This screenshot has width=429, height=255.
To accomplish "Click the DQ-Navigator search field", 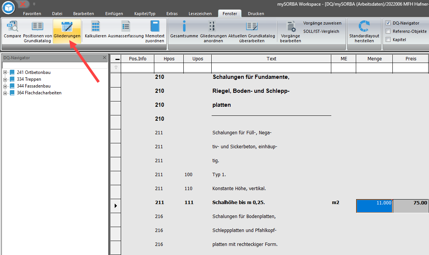I will tap(55, 65).
